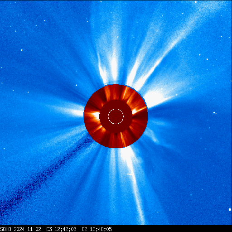Viewport: 232px width, 232px height.
Task: Select the C2 12:48:05 timestamp
Action: [x=97, y=229]
